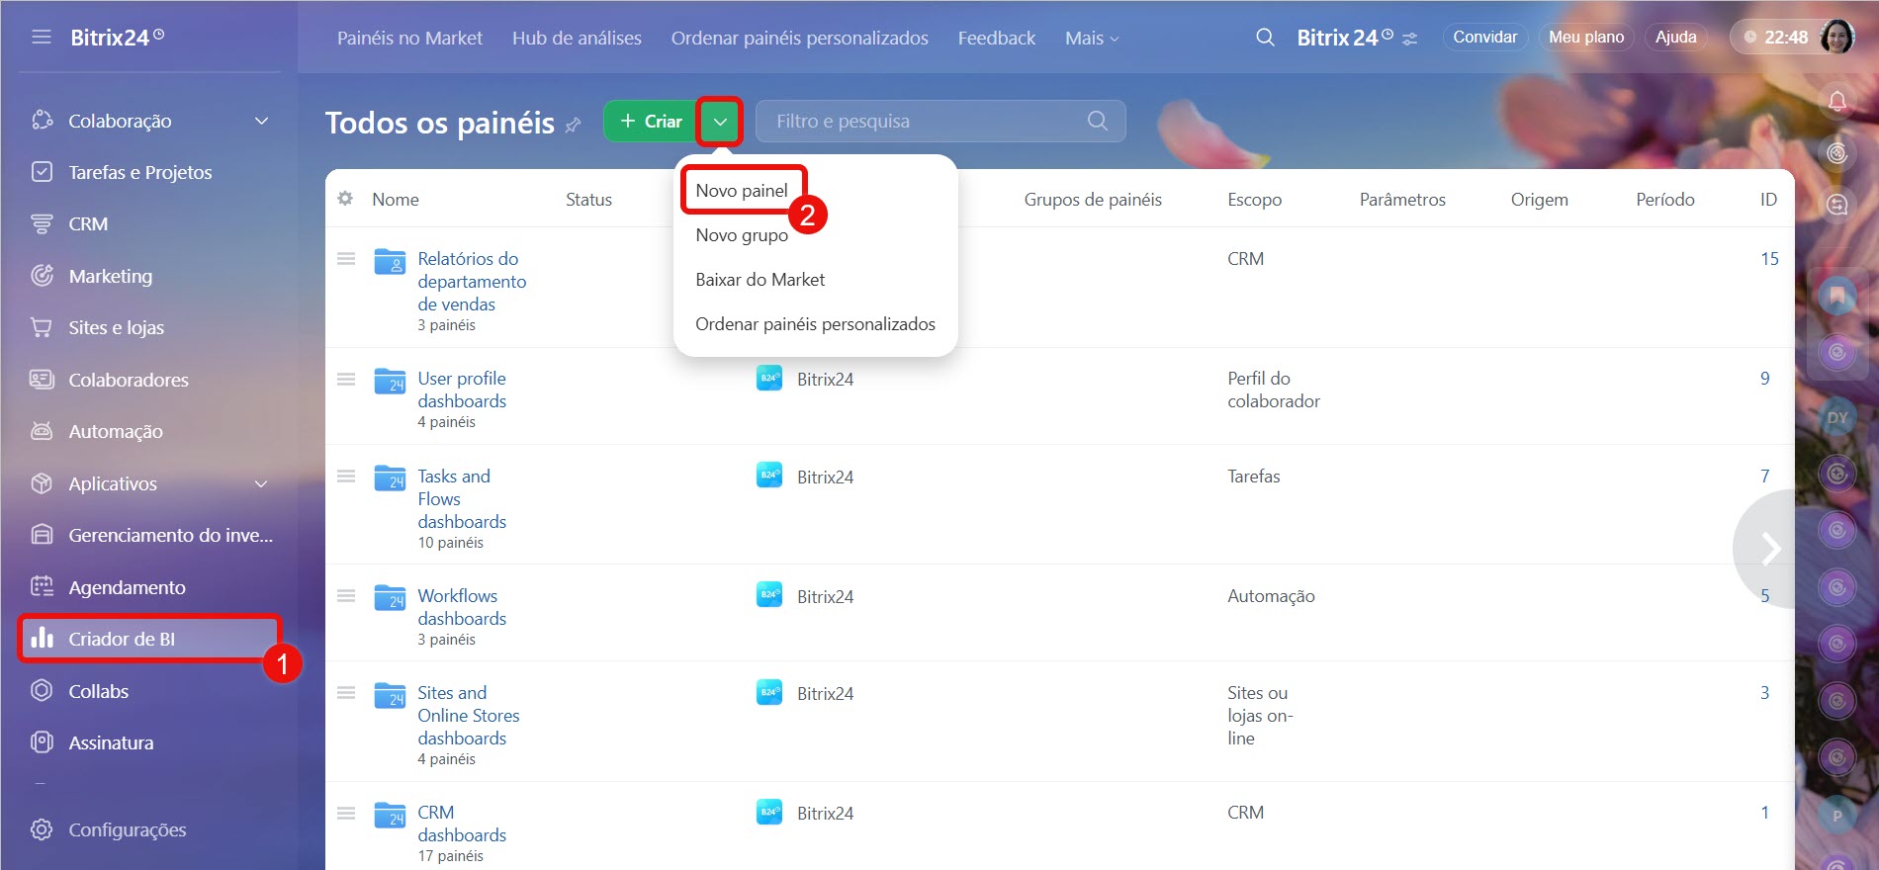The height and width of the screenshot is (870, 1879).
Task: Click the Convidar button
Action: [x=1483, y=38]
